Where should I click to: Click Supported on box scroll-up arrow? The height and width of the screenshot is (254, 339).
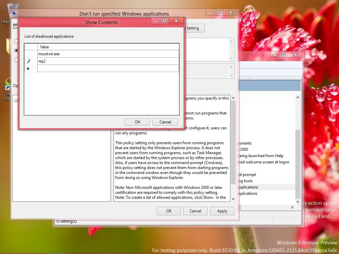coord(231,67)
